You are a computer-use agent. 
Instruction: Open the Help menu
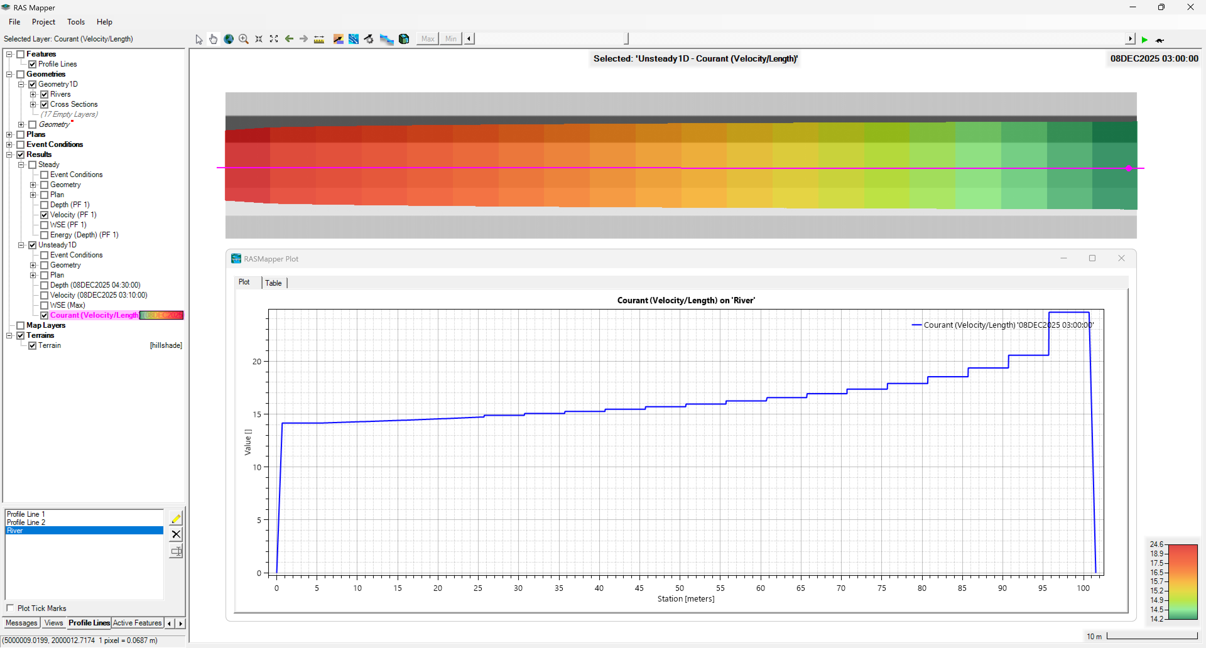click(x=104, y=22)
